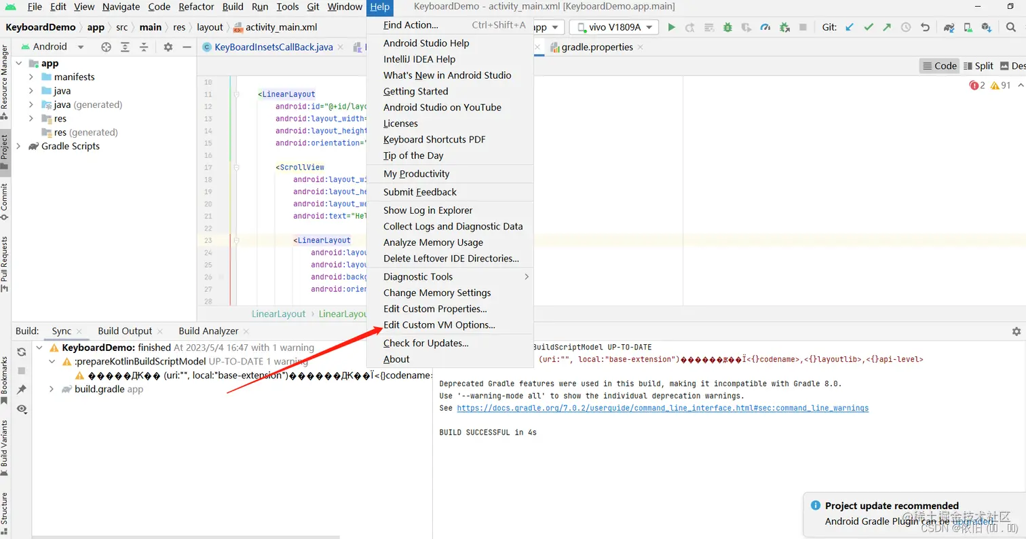Expand the java (generated) folder
The image size is (1026, 539).
pyautogui.click(x=31, y=105)
